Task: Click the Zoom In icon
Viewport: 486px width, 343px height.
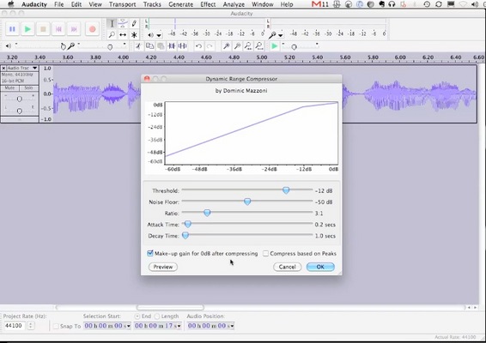Action: [227, 46]
